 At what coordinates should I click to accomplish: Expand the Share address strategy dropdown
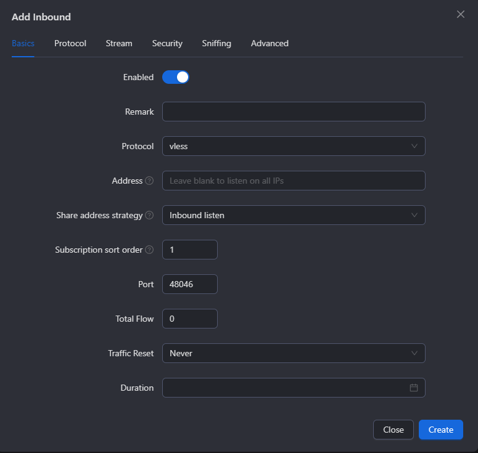(294, 215)
